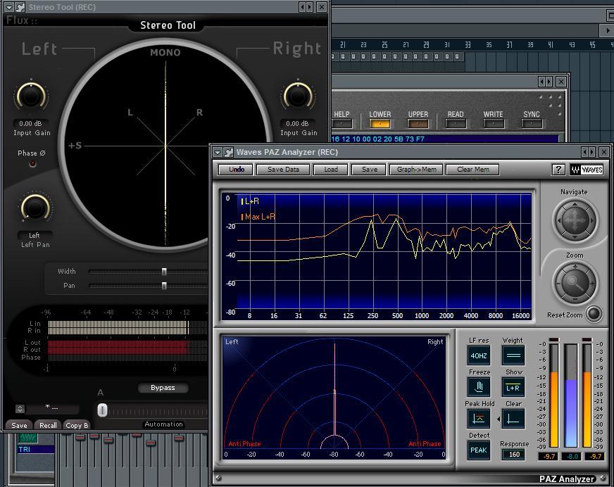Click the Left Pan knob
The width and height of the screenshot is (614, 487).
point(35,208)
